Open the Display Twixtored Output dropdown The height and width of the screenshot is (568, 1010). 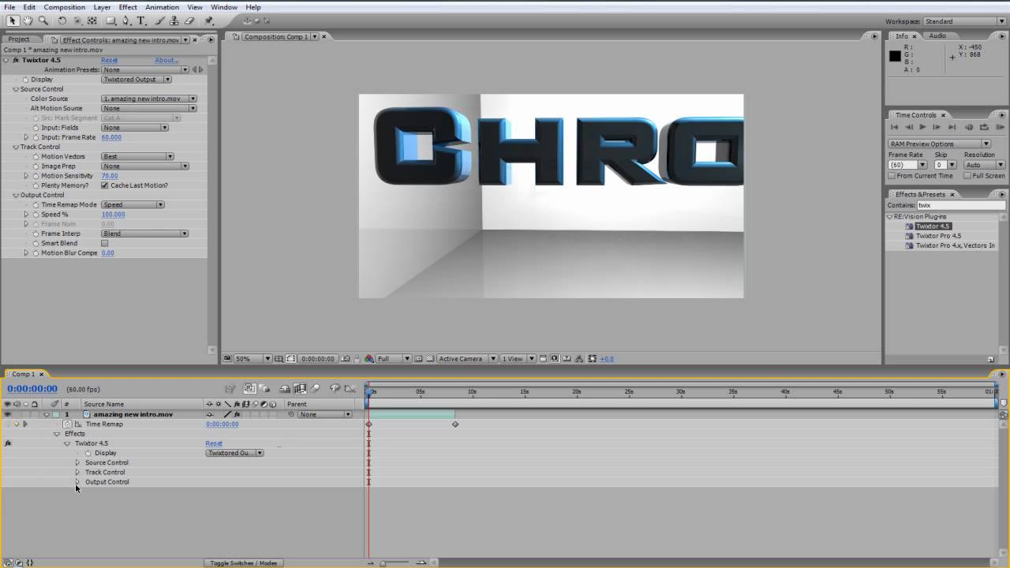click(137, 80)
